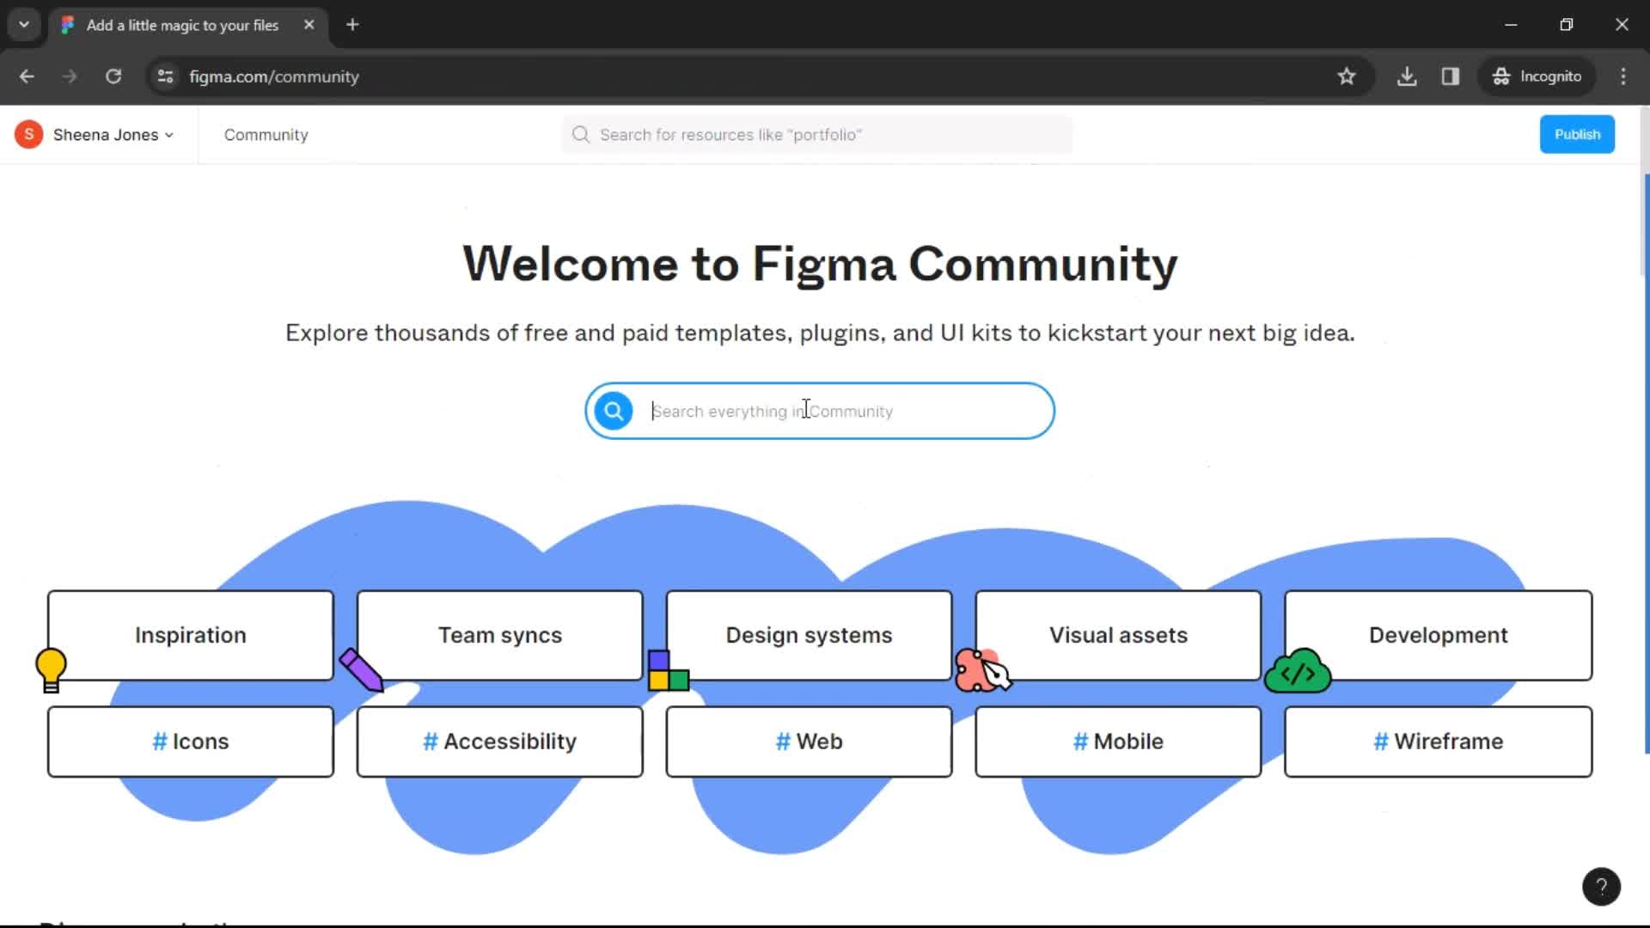Screen dimensions: 1650x928
Task: Restore down the browser window
Action: coord(1567,25)
